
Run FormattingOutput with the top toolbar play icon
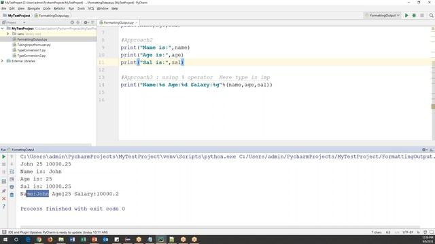pyautogui.click(x=406, y=16)
